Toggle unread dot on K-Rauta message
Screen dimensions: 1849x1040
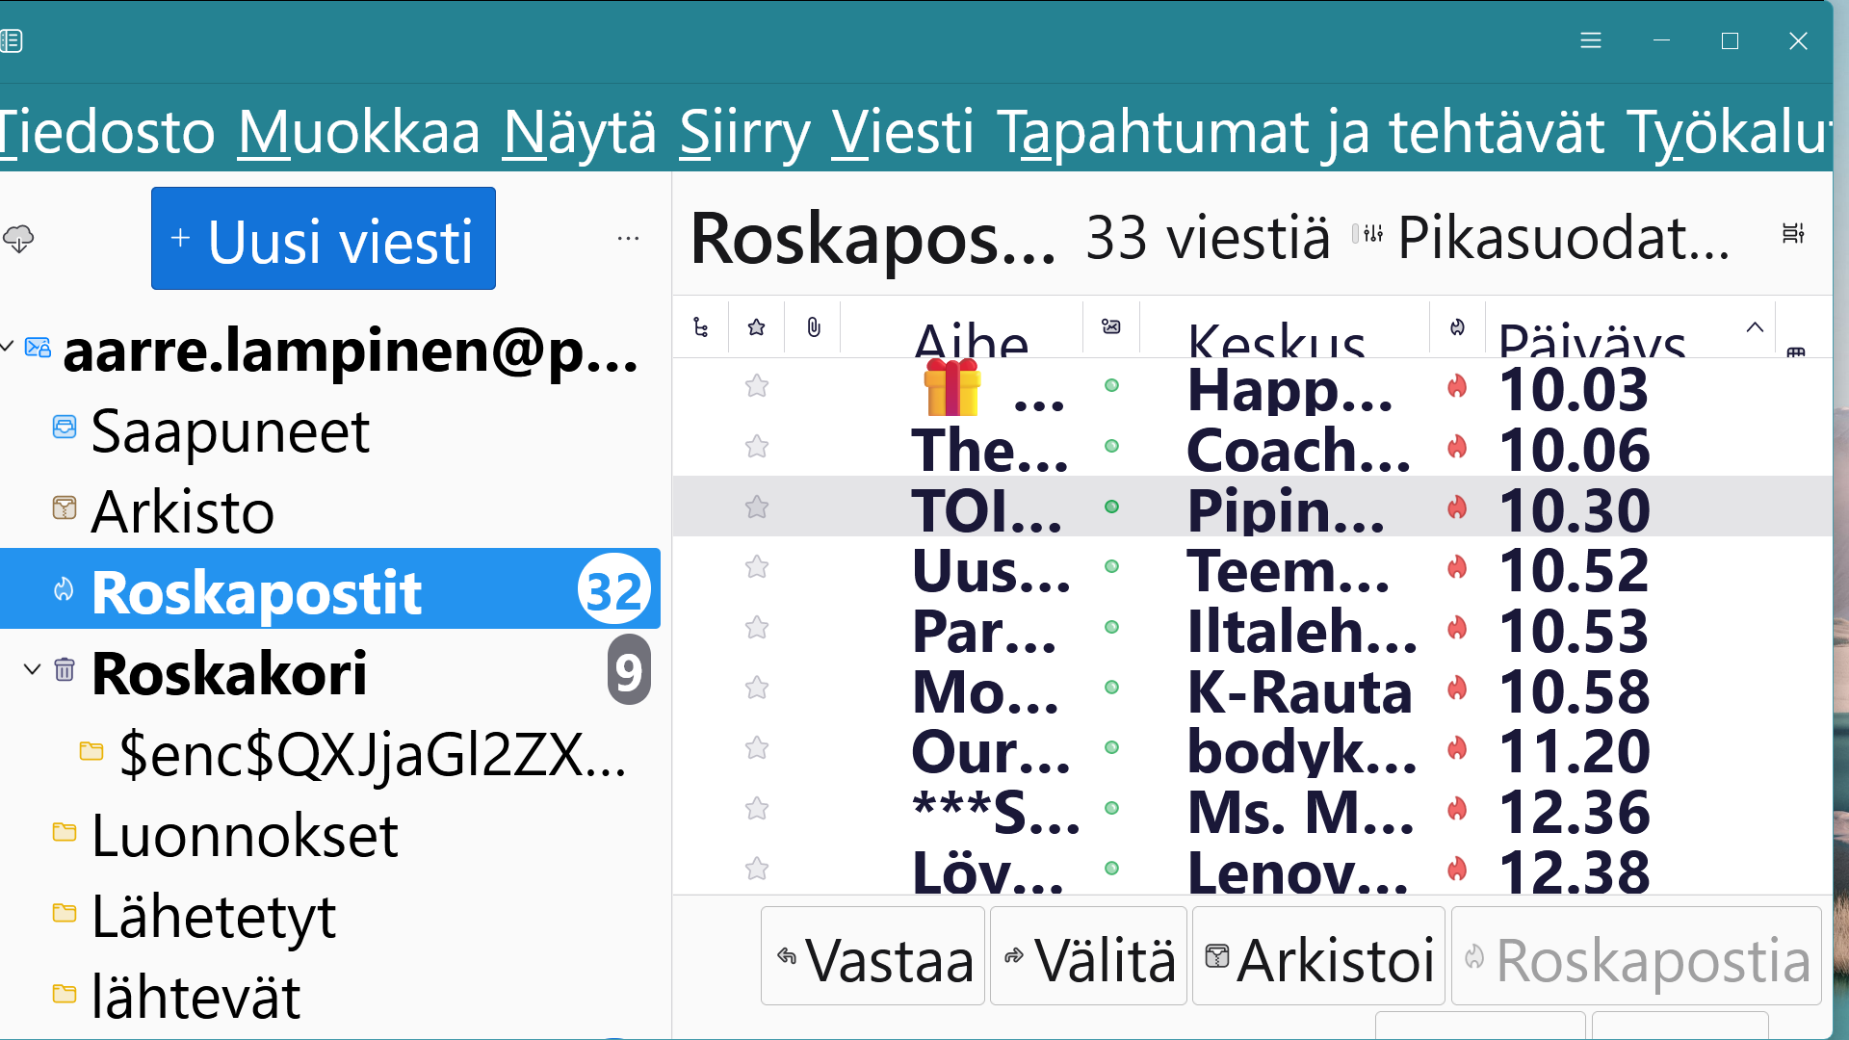point(1111,688)
